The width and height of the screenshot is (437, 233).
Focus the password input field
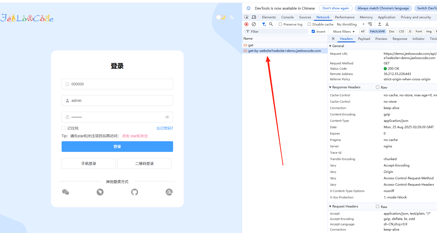[117, 117]
